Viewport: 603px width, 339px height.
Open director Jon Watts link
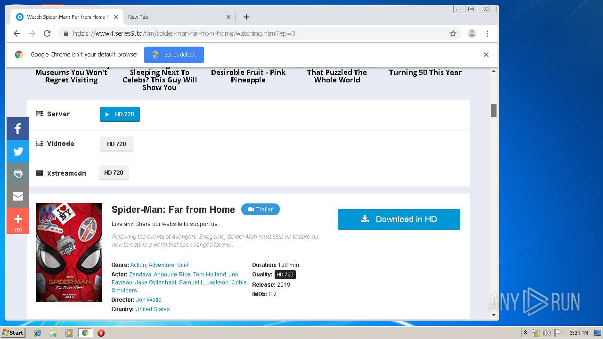coord(149,300)
